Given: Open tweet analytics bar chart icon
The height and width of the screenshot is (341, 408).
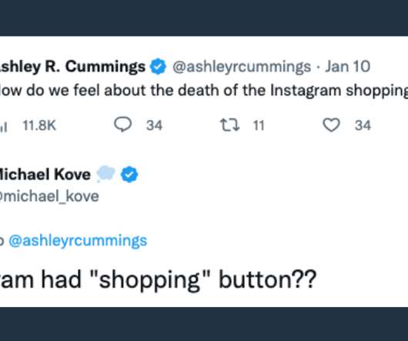Looking at the screenshot, I should coord(3,127).
